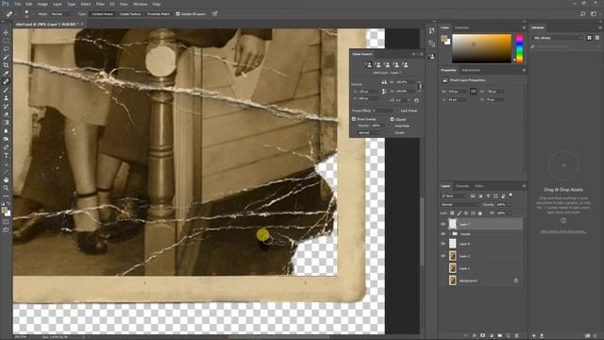Screen dimensions: 604x340
Task: Click flip horizontal icon in Clone Source
Action: 384,82
